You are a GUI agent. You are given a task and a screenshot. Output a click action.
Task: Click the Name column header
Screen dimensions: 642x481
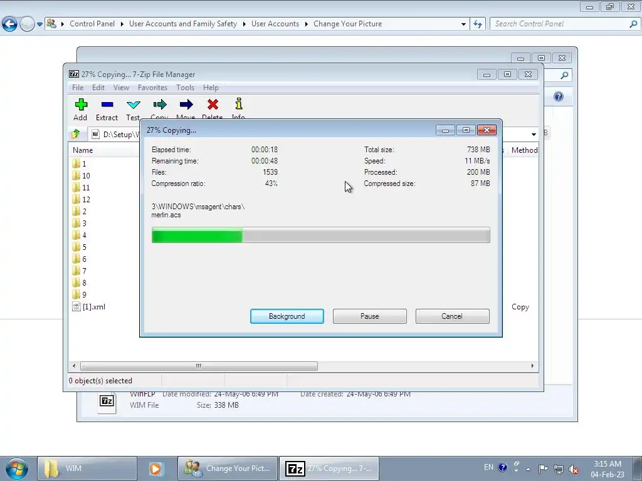101,150
